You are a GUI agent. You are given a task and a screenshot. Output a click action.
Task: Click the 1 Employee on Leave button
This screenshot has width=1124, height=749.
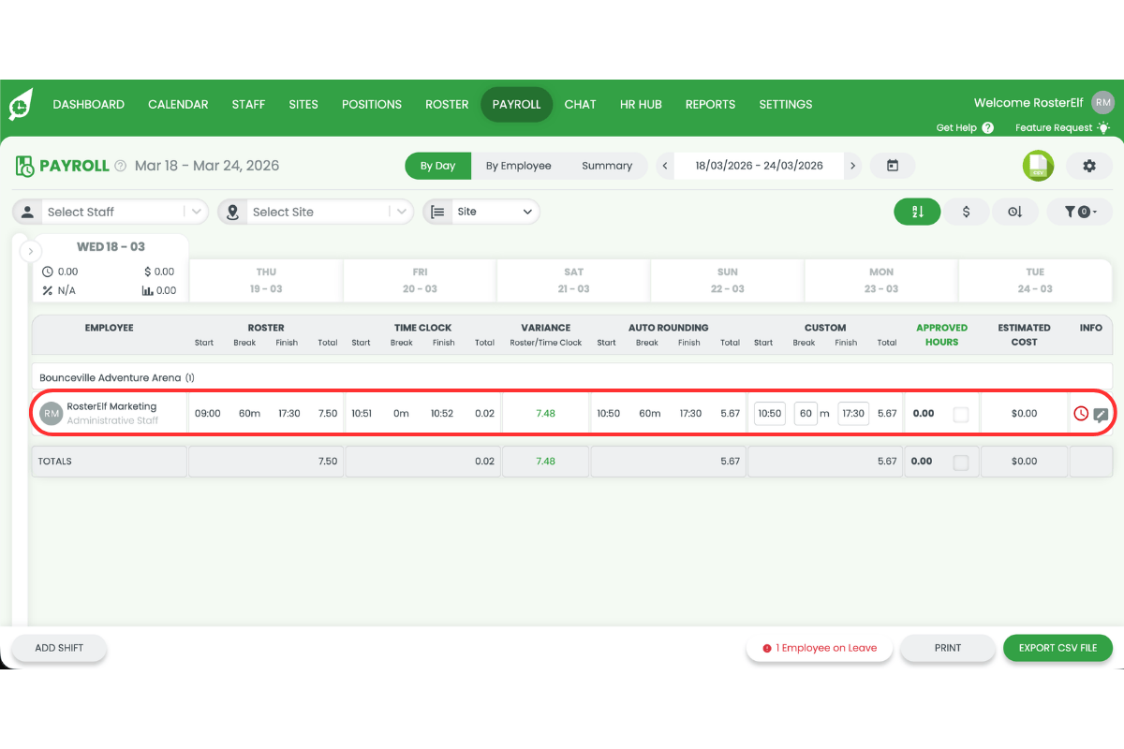click(820, 648)
